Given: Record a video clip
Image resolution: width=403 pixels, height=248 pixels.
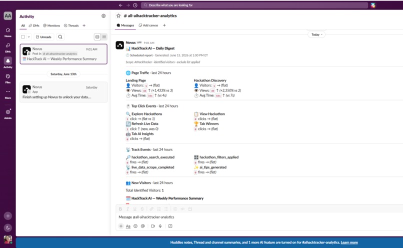Looking at the screenshot, I should click(153, 226).
